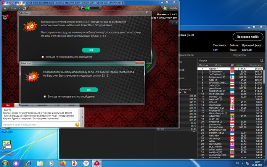Image resolution: width=267 pixels, height=167 pixels.
Task: Open the emoji smiley picker in chat
Action: pyautogui.click(x=77, y=125)
